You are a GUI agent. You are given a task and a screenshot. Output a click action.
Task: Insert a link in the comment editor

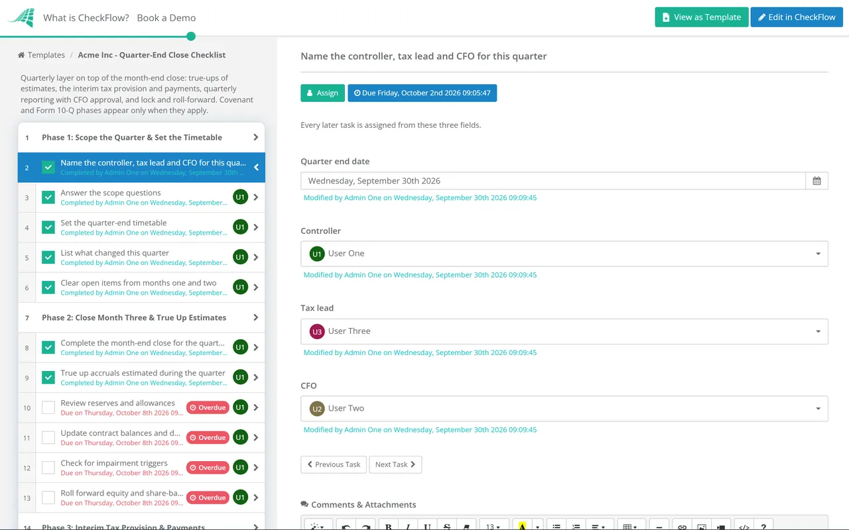pos(682,525)
